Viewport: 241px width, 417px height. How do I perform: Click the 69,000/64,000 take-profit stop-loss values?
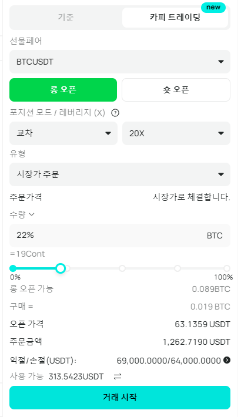(x=169, y=361)
